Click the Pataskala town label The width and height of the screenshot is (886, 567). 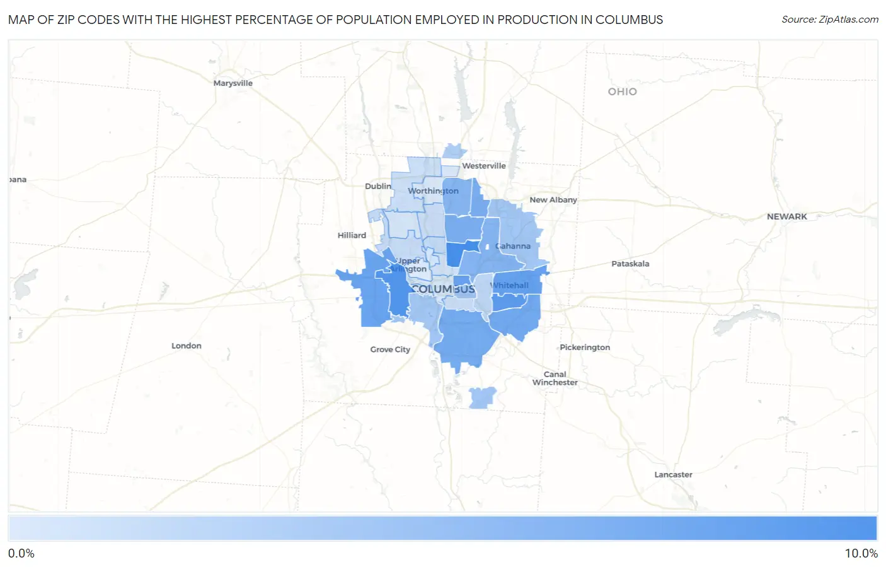click(x=630, y=264)
